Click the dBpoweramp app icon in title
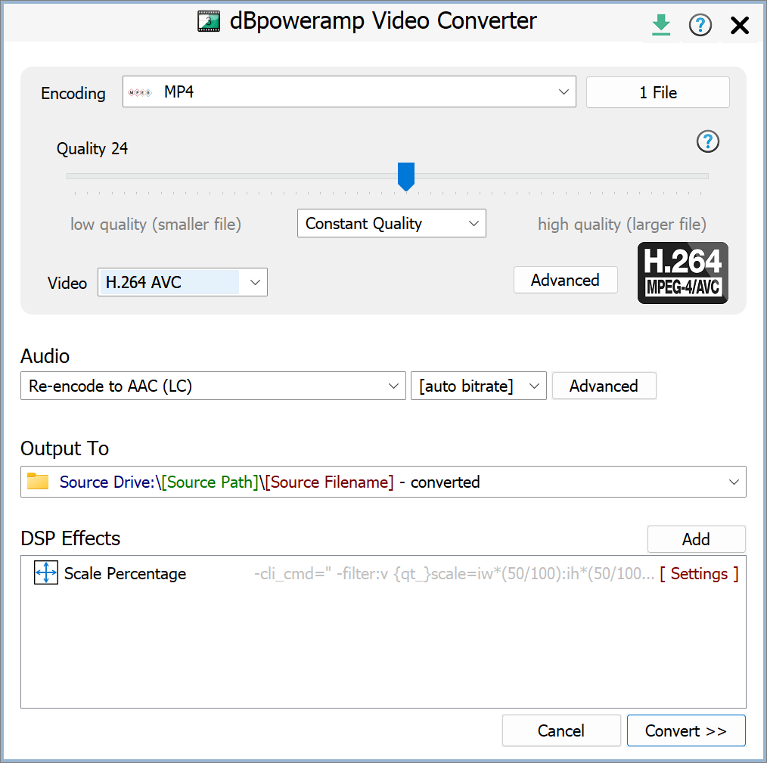The width and height of the screenshot is (767, 763). (209, 21)
